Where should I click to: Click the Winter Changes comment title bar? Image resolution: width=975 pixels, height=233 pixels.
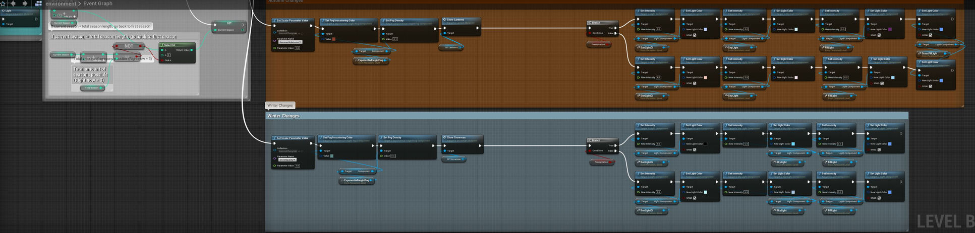[x=587, y=116]
